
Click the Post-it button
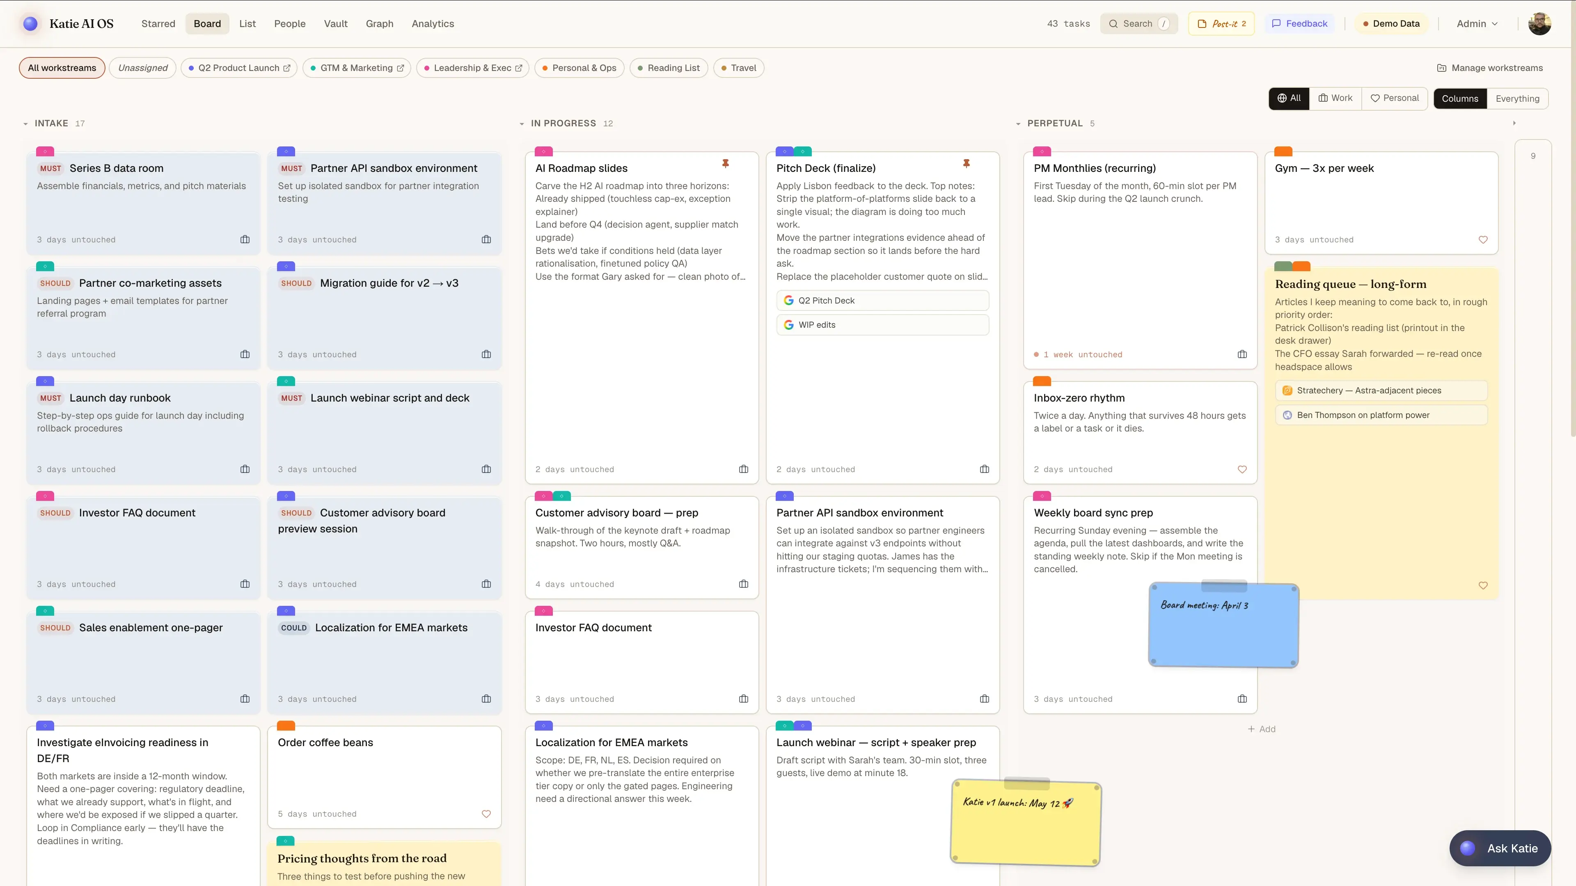tap(1221, 24)
